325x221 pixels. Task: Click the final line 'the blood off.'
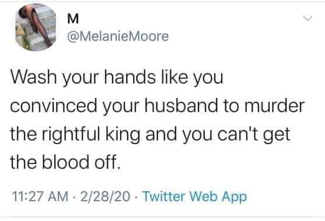(65, 162)
